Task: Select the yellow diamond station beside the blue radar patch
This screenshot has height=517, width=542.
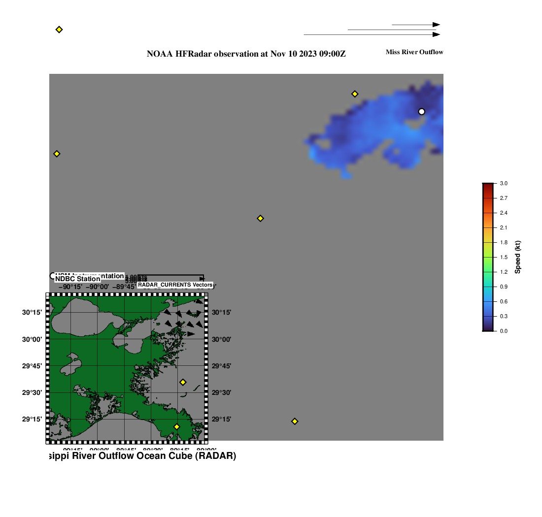Action: pyautogui.click(x=355, y=94)
